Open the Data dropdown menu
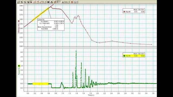Viewport: 173px width, 97px height. point(66,2)
